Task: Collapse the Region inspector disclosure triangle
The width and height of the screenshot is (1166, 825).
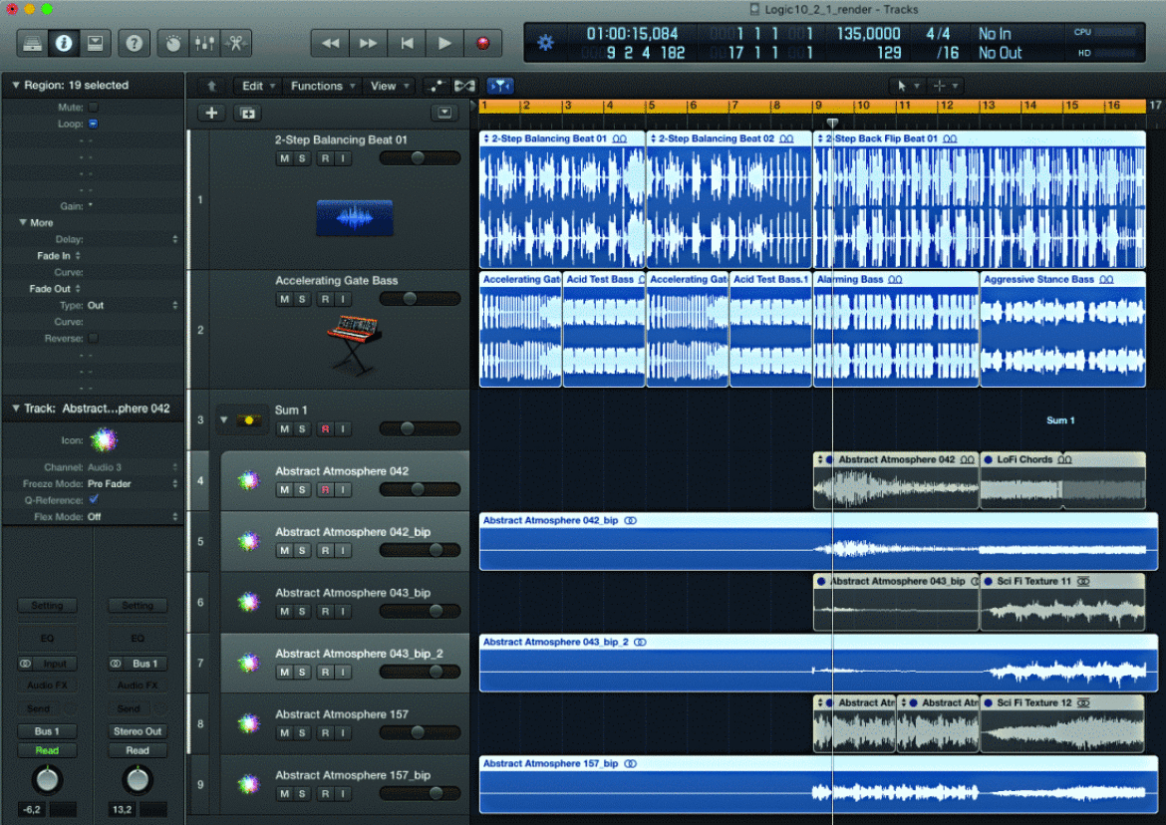Action: coord(15,86)
